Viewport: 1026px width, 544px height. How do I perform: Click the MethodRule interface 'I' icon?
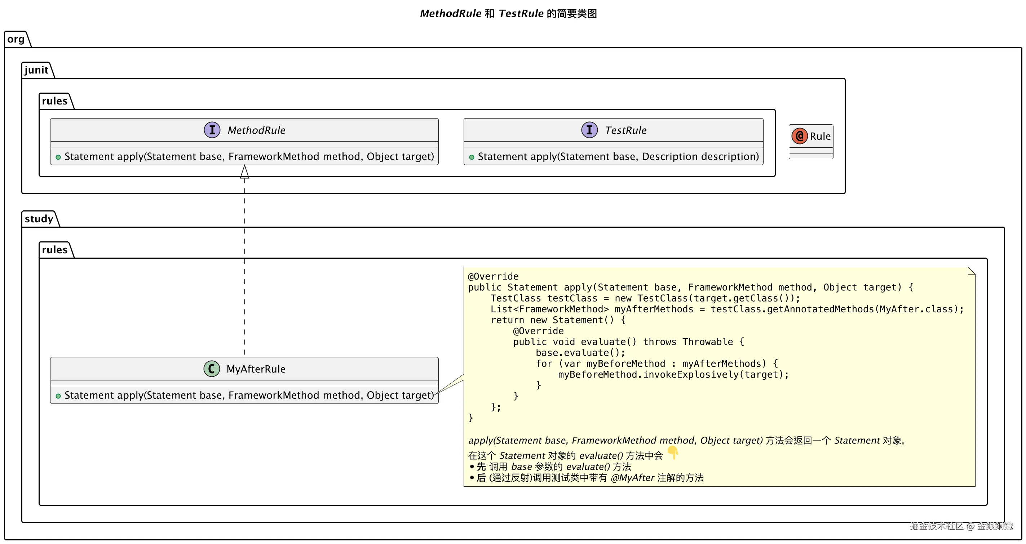(x=212, y=130)
